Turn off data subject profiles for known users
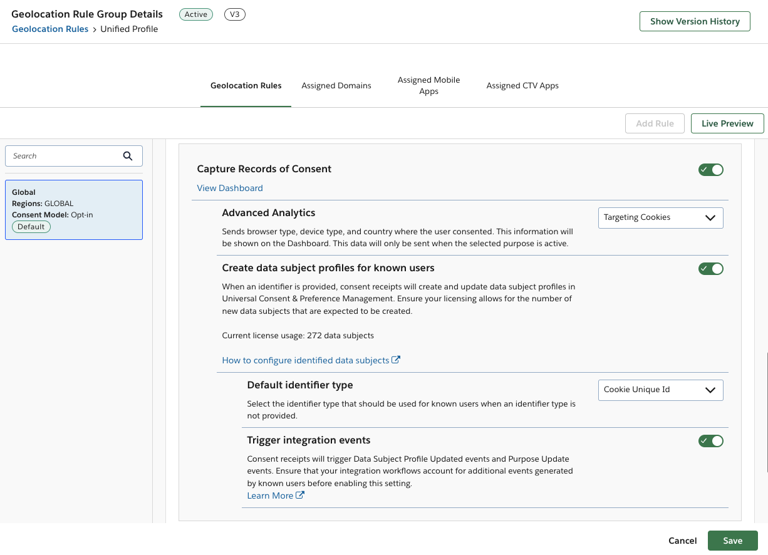Image resolution: width=768 pixels, height=555 pixels. [710, 268]
